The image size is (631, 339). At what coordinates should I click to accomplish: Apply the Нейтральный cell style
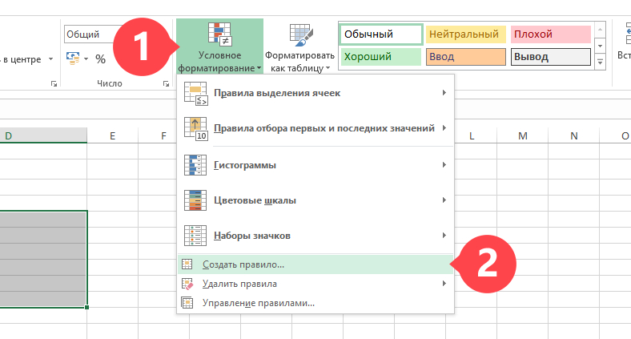[x=466, y=34]
